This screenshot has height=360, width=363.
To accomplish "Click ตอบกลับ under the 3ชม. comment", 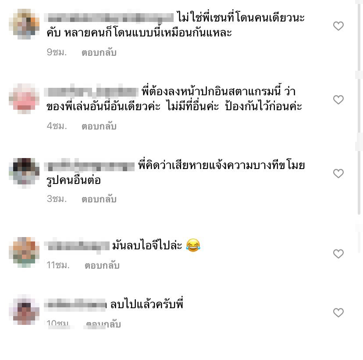I will [x=99, y=199].
